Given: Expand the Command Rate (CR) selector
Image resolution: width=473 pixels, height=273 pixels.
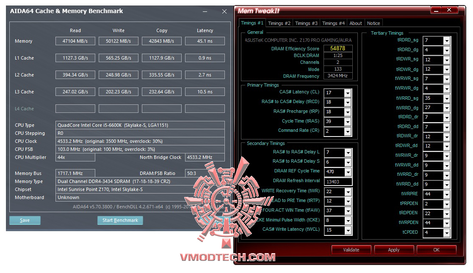Looking at the screenshot, I should pyautogui.click(x=349, y=131).
